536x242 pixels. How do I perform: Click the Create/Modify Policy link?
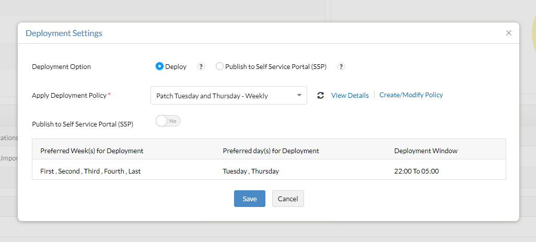point(411,95)
